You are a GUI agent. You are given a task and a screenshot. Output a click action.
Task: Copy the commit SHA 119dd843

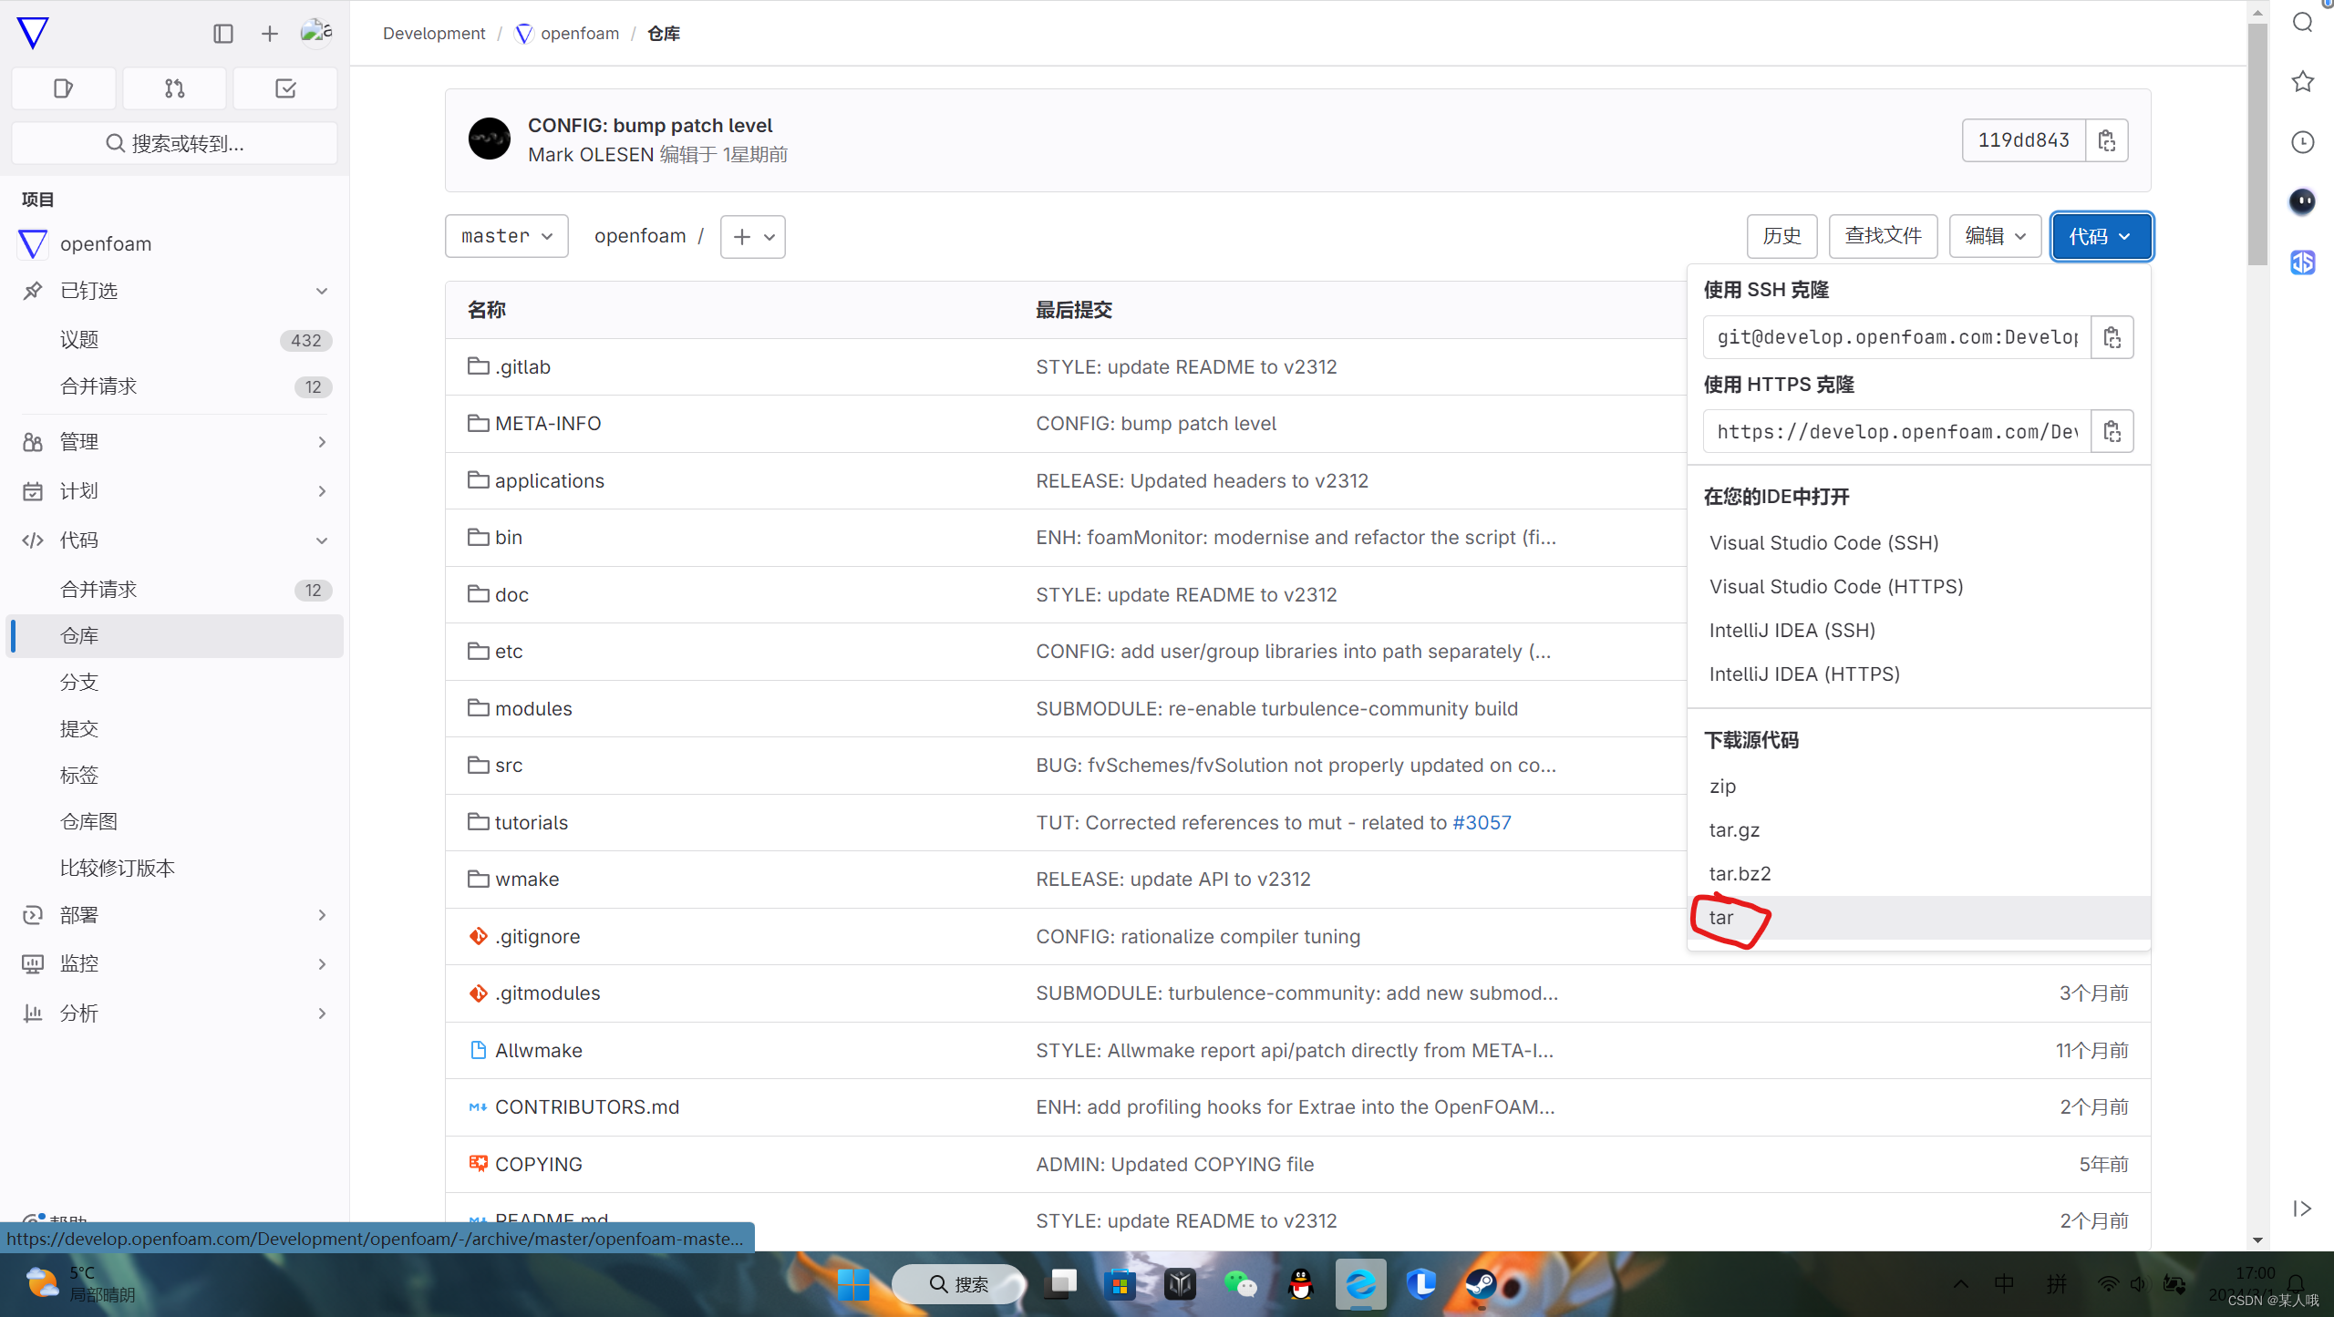pos(2106,139)
